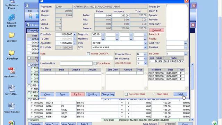Open the signature PDF file icon
The image size is (222, 125).
click(x=11, y=73)
